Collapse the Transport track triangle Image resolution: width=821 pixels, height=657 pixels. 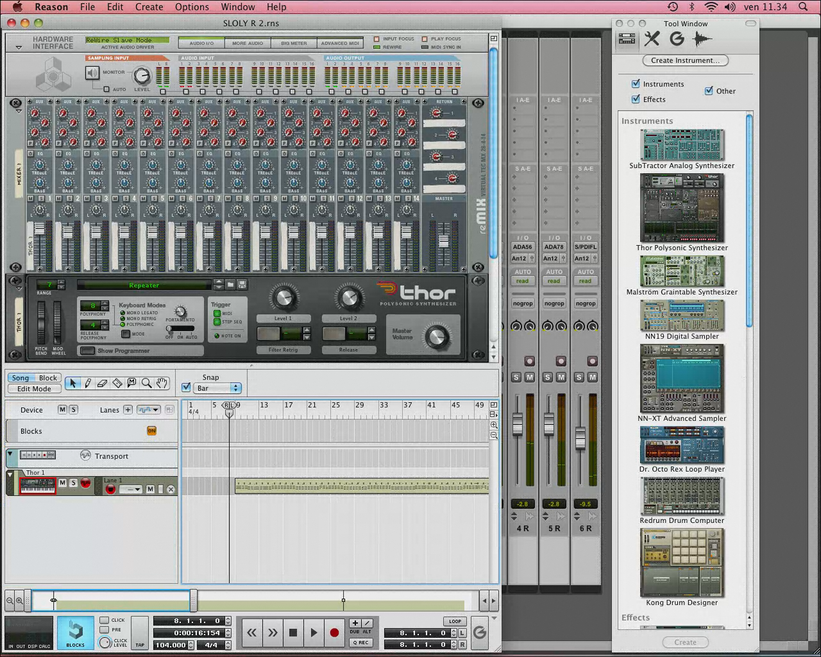click(x=10, y=454)
